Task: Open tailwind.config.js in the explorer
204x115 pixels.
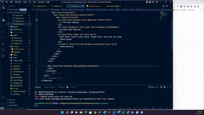Action: click(x=19, y=91)
